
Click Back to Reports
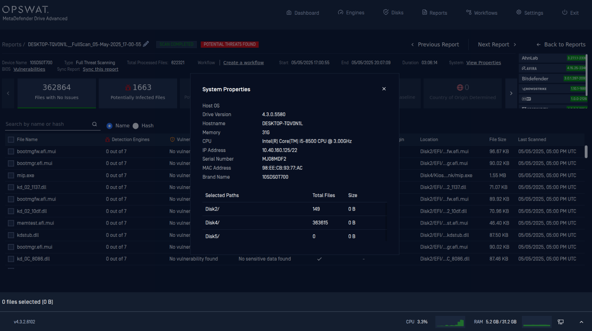(561, 45)
